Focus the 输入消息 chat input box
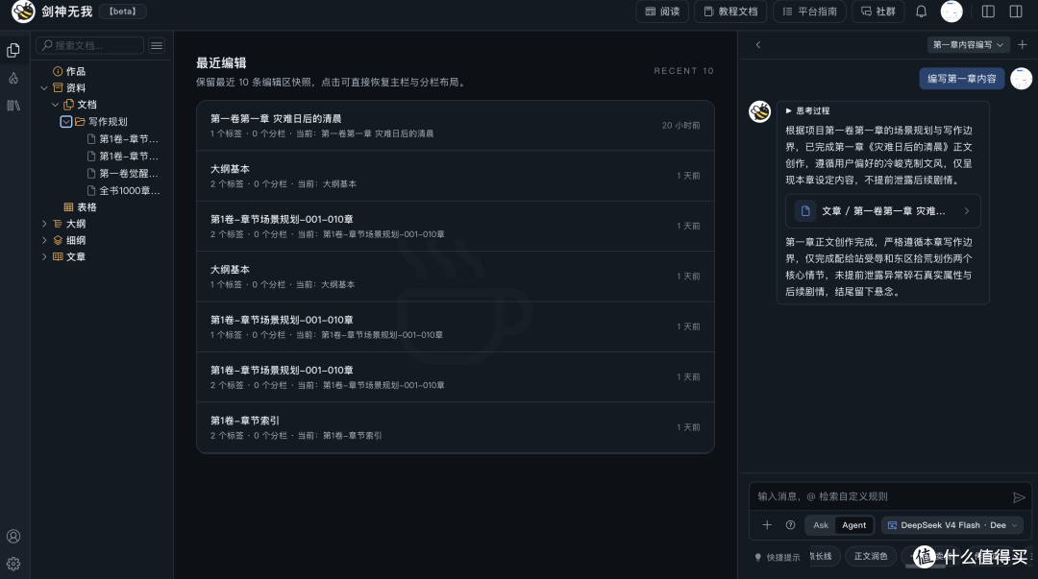The image size is (1038, 579). point(880,497)
